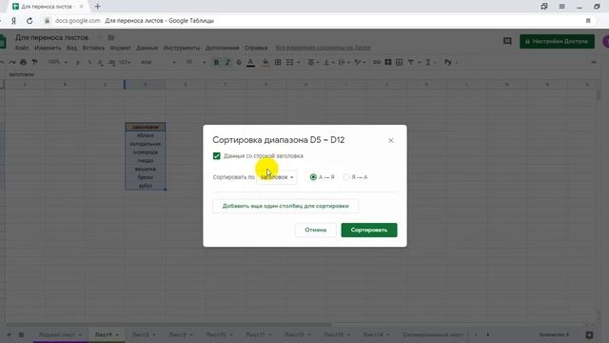Click the decrease decimal places icon
Viewport: 609px width, 343px height.
(101, 62)
